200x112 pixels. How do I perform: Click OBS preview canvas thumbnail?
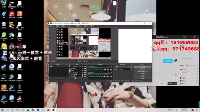pyautogui.click(x=83, y=43)
